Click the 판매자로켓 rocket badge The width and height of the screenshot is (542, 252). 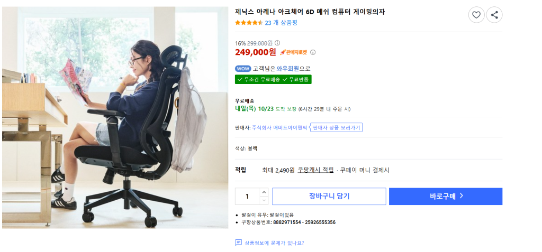pyautogui.click(x=293, y=52)
